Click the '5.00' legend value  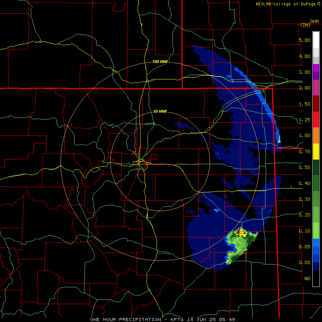pyautogui.click(x=304, y=40)
